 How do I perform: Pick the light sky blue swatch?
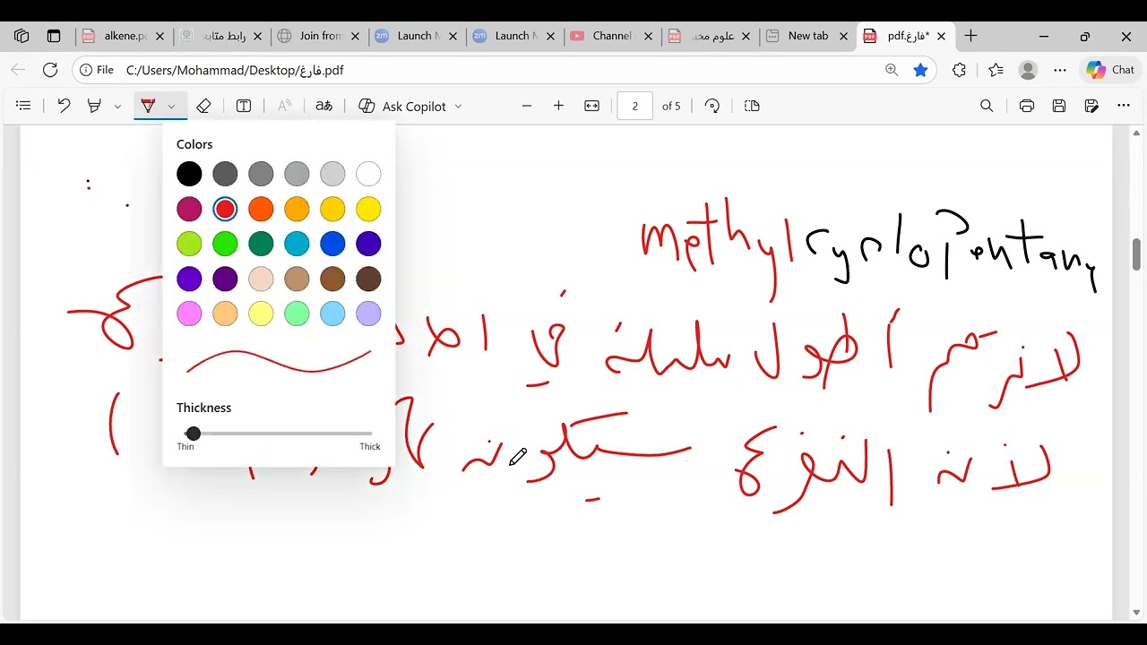332,314
